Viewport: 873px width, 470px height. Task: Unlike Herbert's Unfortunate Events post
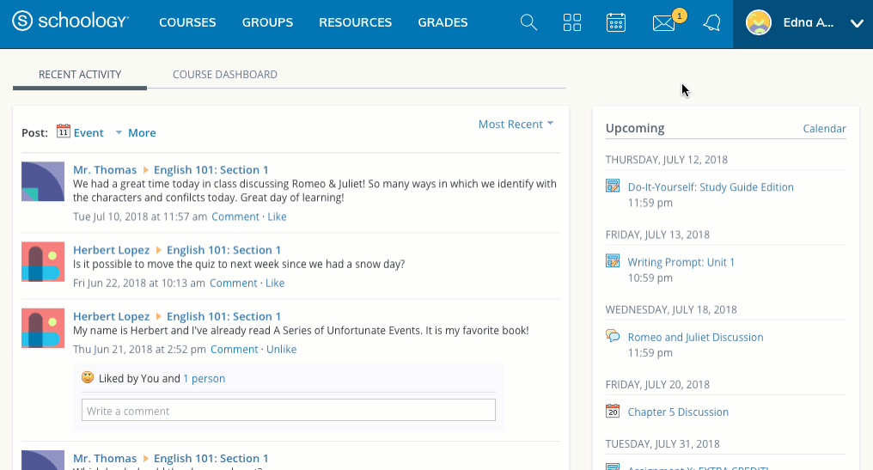[x=281, y=349]
